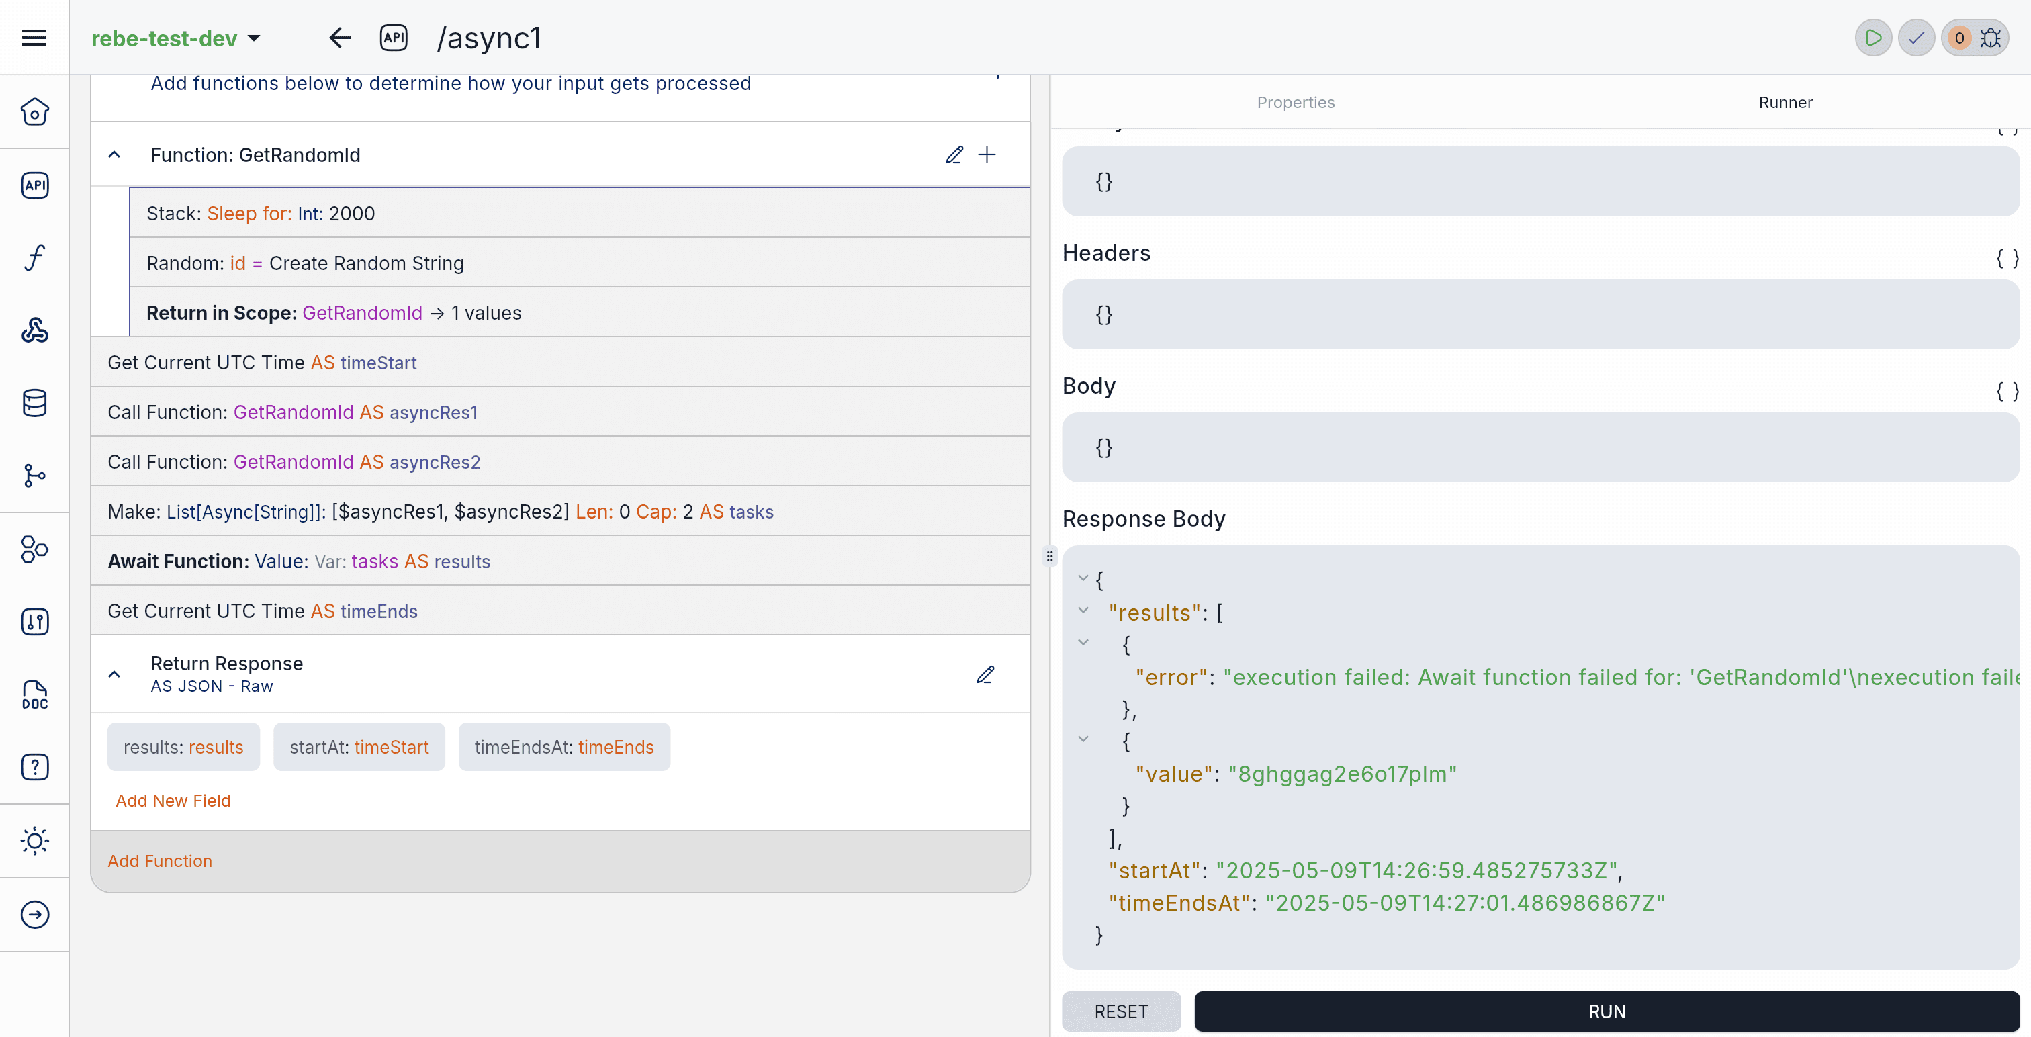
Task: Click the logout arrow circle icon
Action: coord(34,914)
